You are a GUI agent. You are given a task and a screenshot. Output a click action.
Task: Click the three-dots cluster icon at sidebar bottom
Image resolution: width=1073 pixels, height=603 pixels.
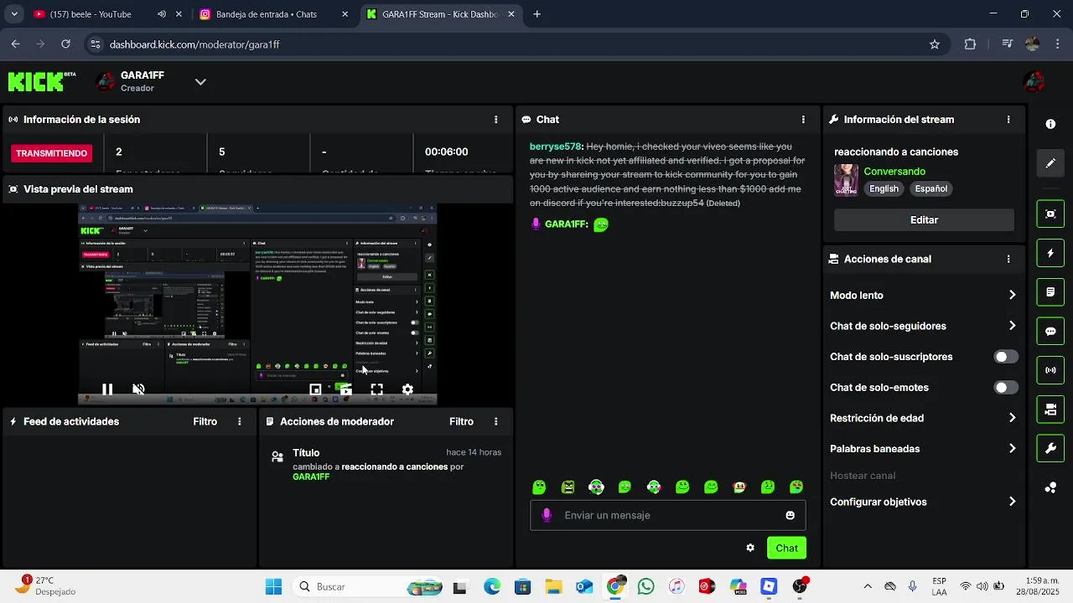tap(1050, 487)
